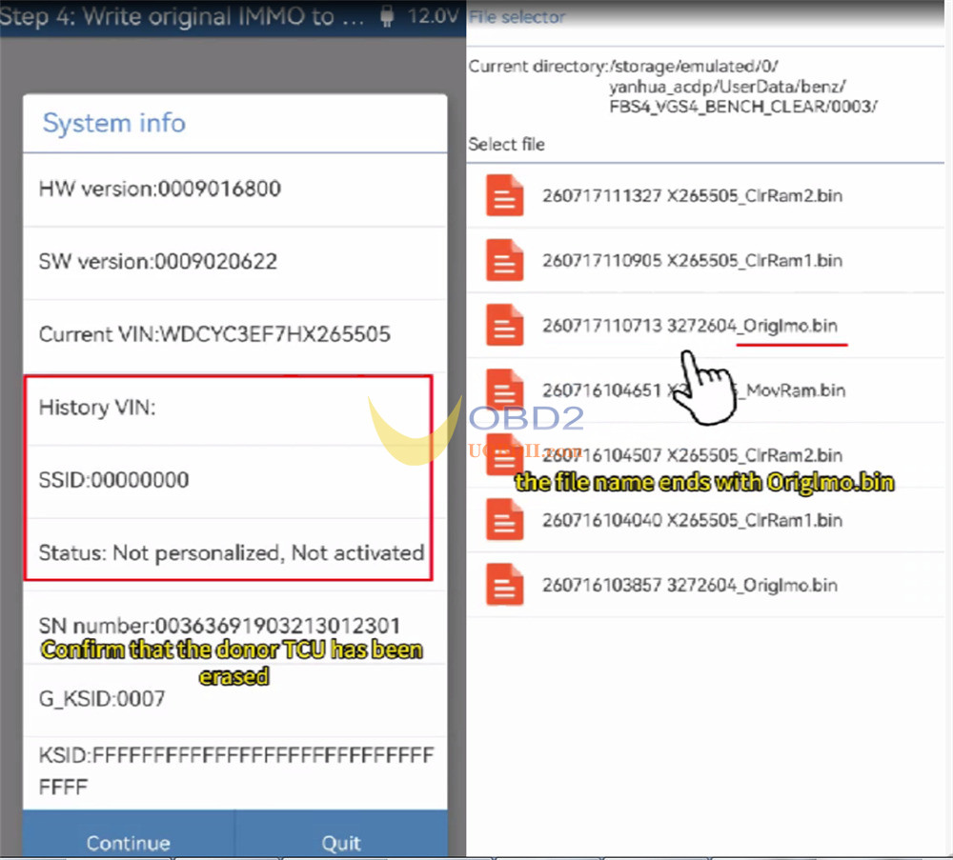Select file name 260717111327 X265505_ClrRam2.bin

coord(692,195)
